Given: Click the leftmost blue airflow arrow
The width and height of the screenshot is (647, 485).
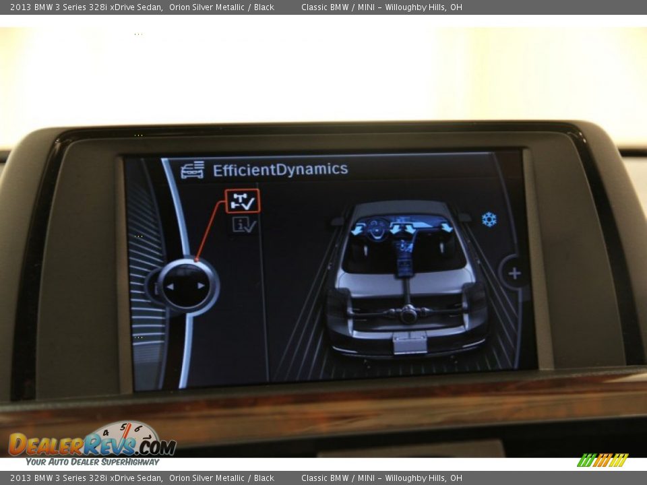Looking at the screenshot, I should (x=358, y=230).
